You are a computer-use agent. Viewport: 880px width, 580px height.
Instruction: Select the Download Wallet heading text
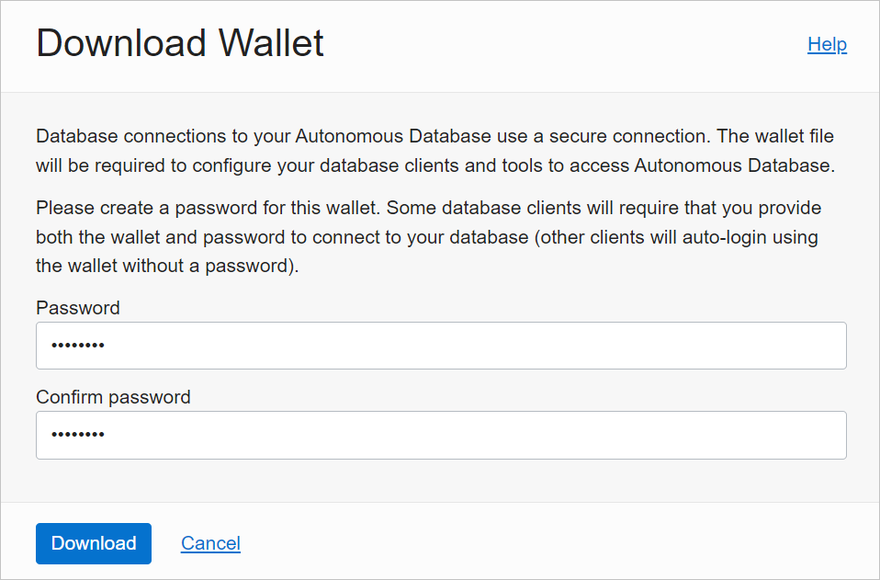pos(179,42)
